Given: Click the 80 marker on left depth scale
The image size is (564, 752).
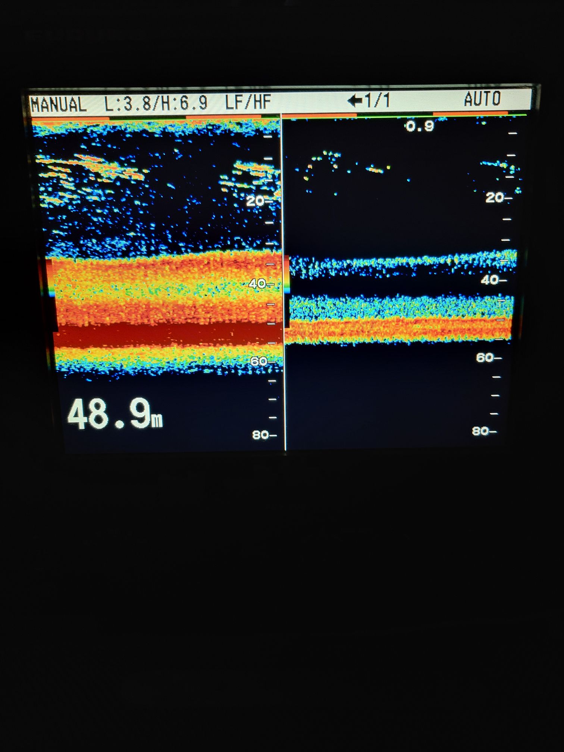Looking at the screenshot, I should [261, 435].
